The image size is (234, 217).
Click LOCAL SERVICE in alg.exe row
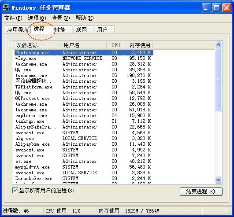[x=79, y=139]
